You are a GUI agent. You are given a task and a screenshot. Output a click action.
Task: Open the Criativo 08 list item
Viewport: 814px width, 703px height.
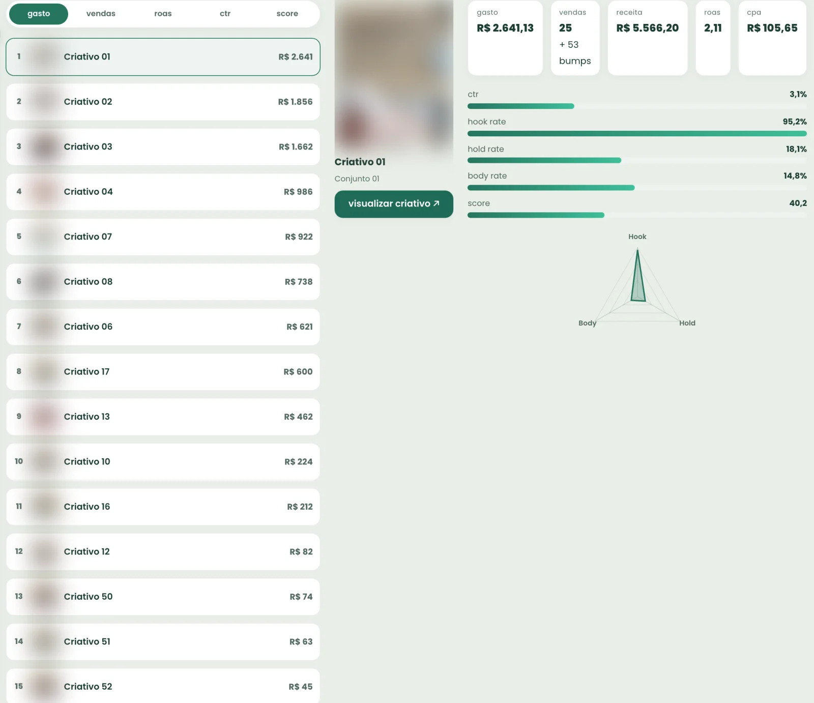point(163,282)
